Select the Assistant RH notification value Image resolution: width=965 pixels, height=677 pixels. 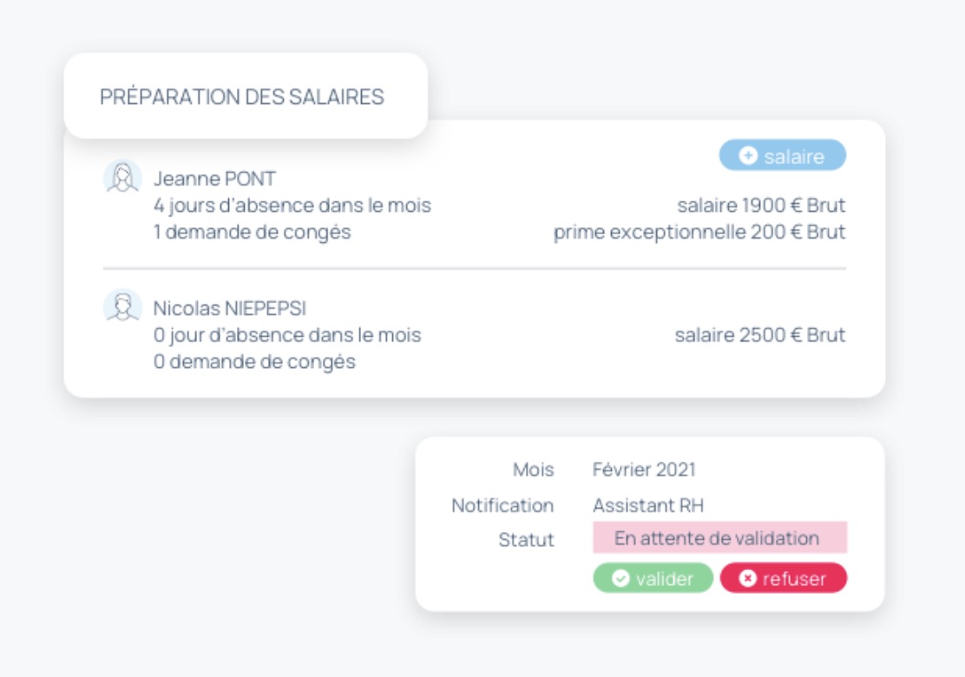click(648, 505)
